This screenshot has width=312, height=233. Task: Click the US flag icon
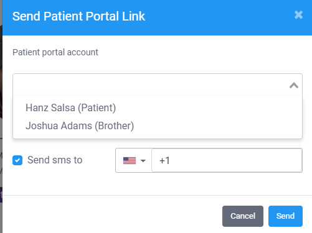[x=130, y=160]
